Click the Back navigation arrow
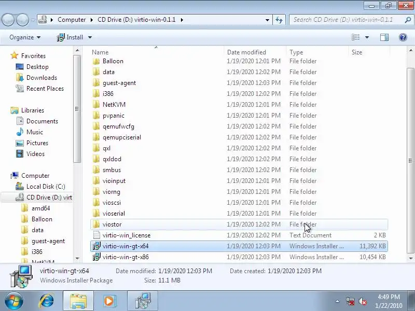Viewport: 415px width, 311px height. pyautogui.click(x=8, y=20)
